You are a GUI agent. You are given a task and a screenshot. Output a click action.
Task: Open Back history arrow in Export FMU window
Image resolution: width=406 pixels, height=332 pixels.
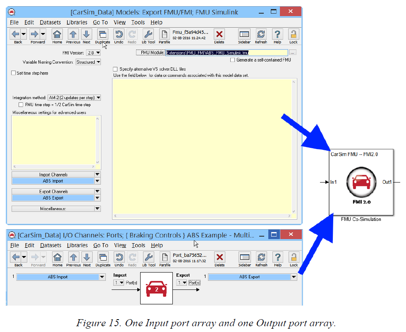click(x=24, y=34)
